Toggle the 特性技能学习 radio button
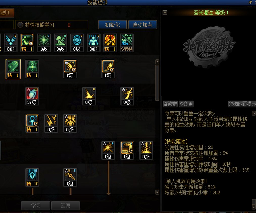The width and height of the screenshot is (256, 213). click(x=20, y=25)
